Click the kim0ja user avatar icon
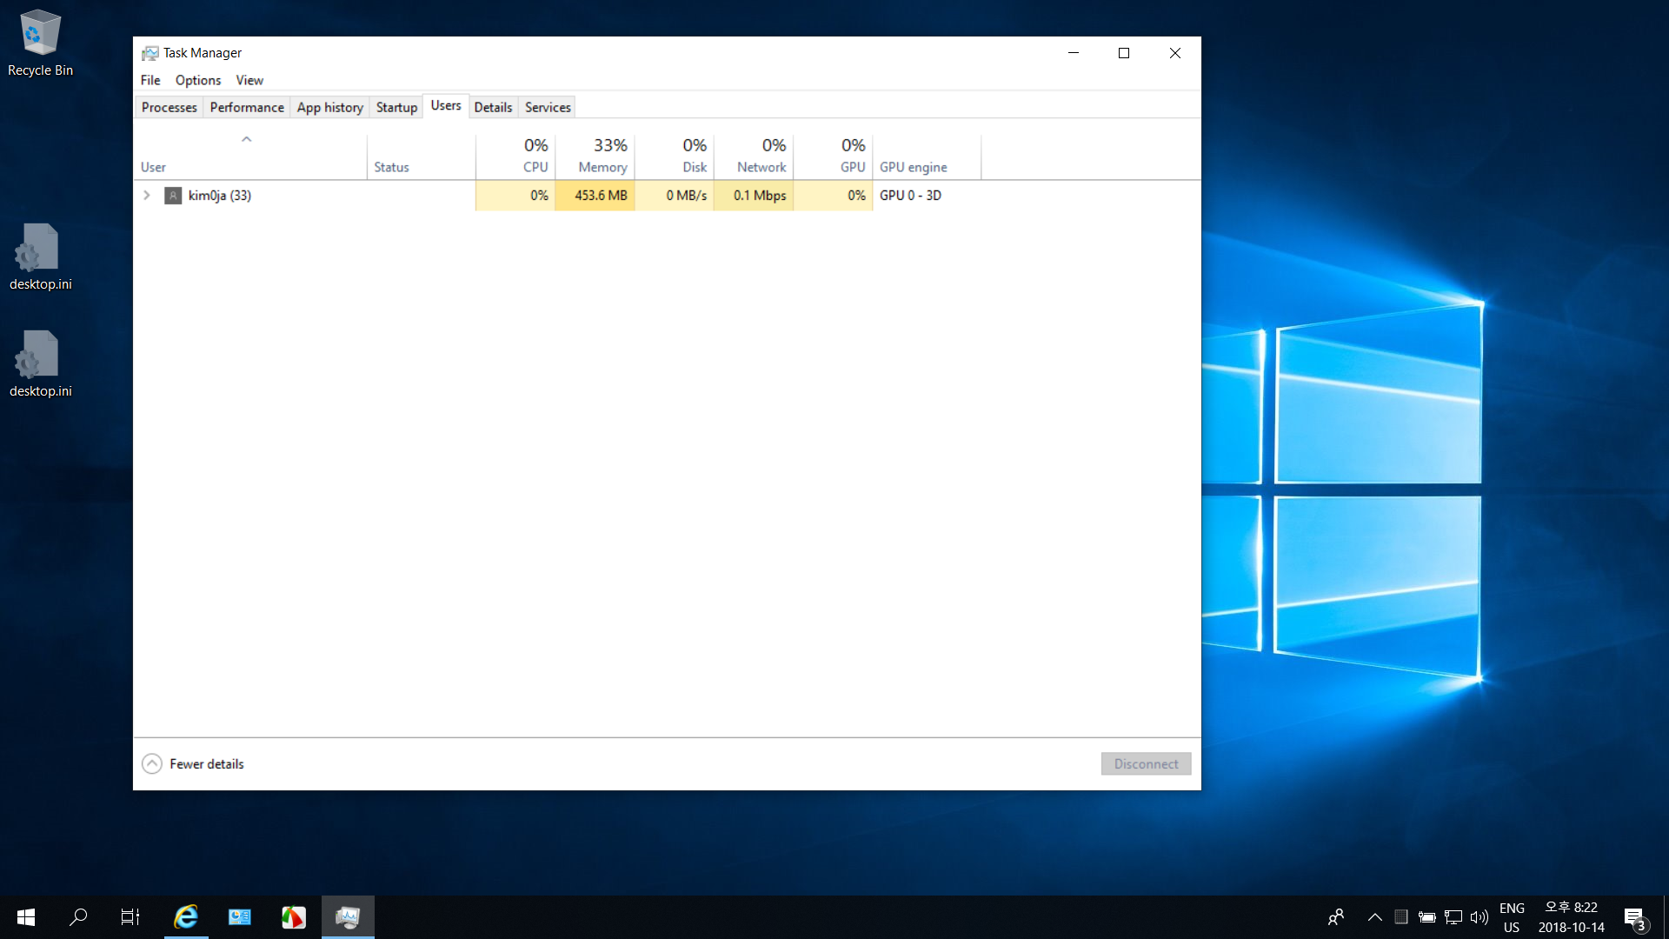The height and width of the screenshot is (939, 1669). pos(173,196)
